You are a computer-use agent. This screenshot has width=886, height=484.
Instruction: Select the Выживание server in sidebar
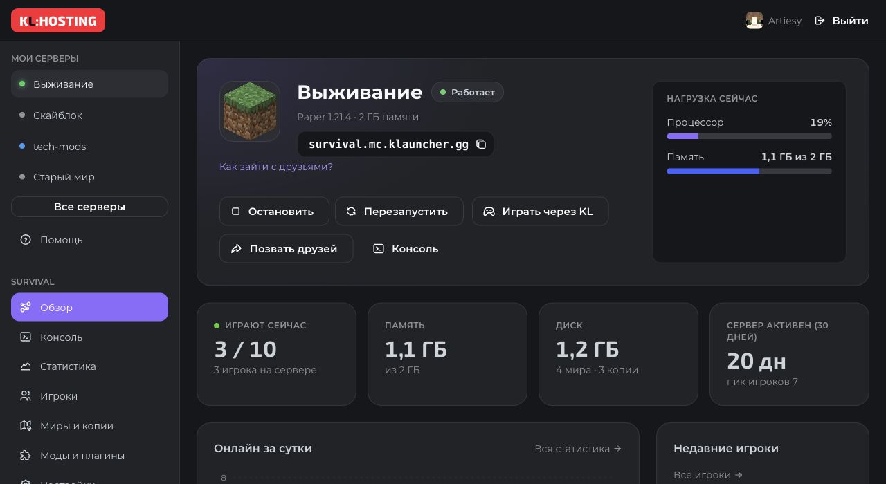point(89,84)
